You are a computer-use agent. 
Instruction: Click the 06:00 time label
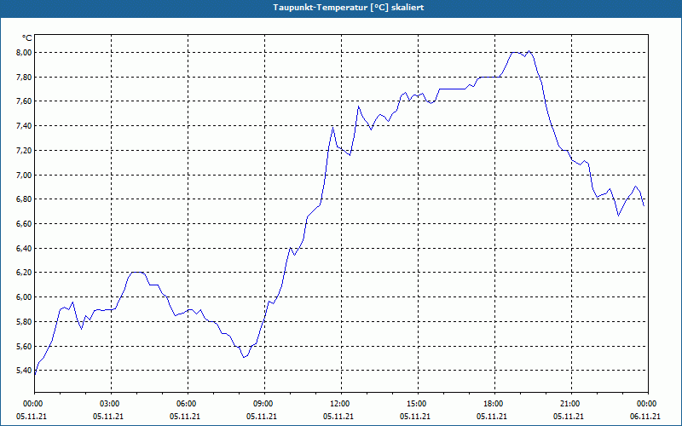[x=188, y=404]
